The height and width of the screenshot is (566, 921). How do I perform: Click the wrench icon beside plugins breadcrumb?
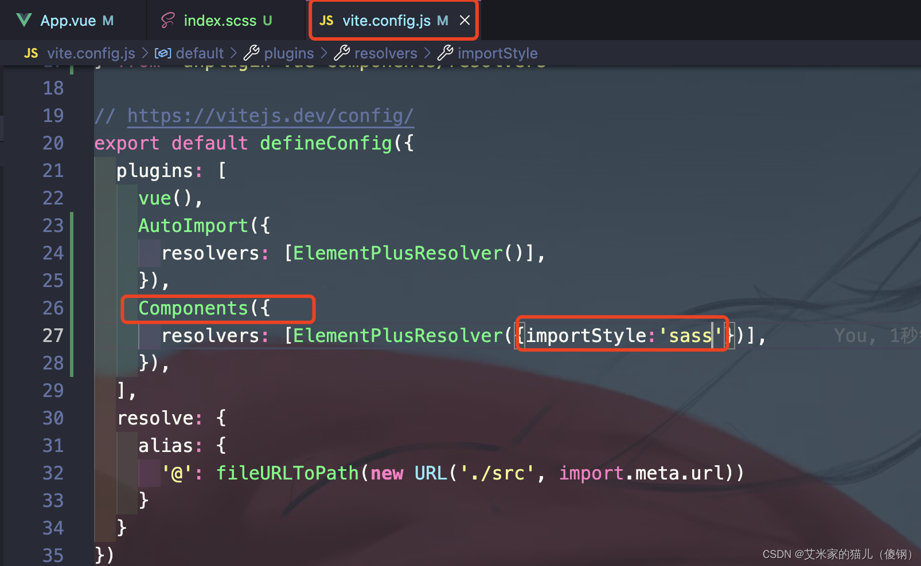pyautogui.click(x=251, y=53)
